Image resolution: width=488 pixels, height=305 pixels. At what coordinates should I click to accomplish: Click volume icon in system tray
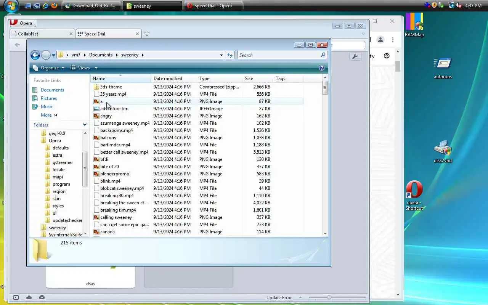(x=458, y=5)
